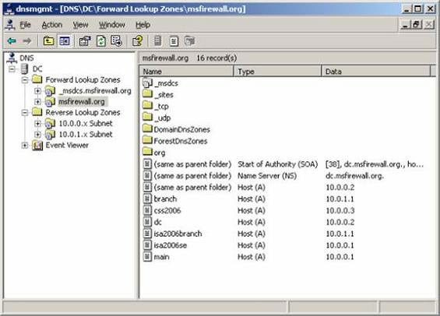Expand the msfirewall.org zone in the tree

[37, 102]
